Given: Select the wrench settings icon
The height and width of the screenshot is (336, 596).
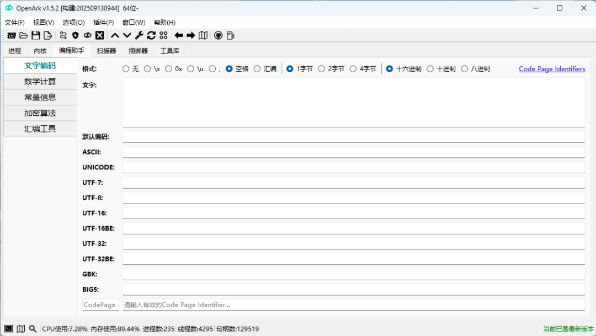Looking at the screenshot, I should pyautogui.click(x=139, y=35).
